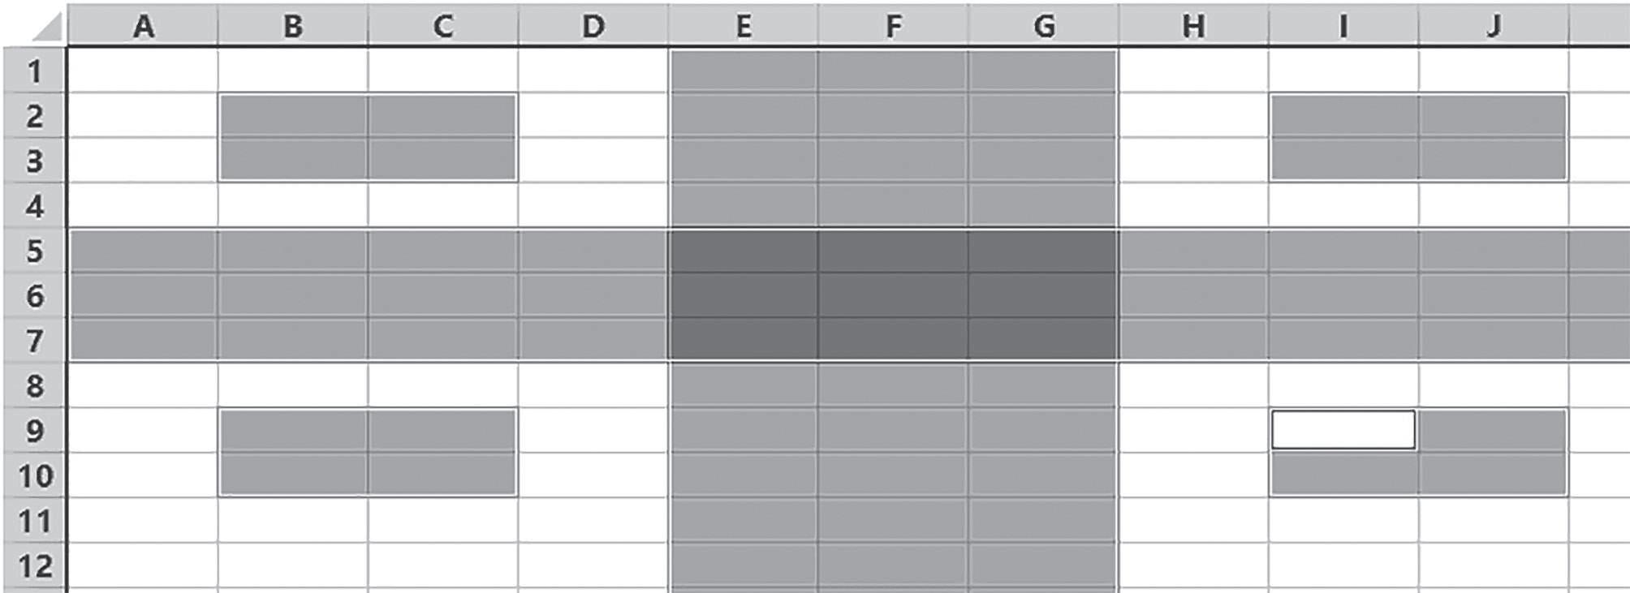Select row 8 header
Screen dimensions: 1630x593
point(34,385)
